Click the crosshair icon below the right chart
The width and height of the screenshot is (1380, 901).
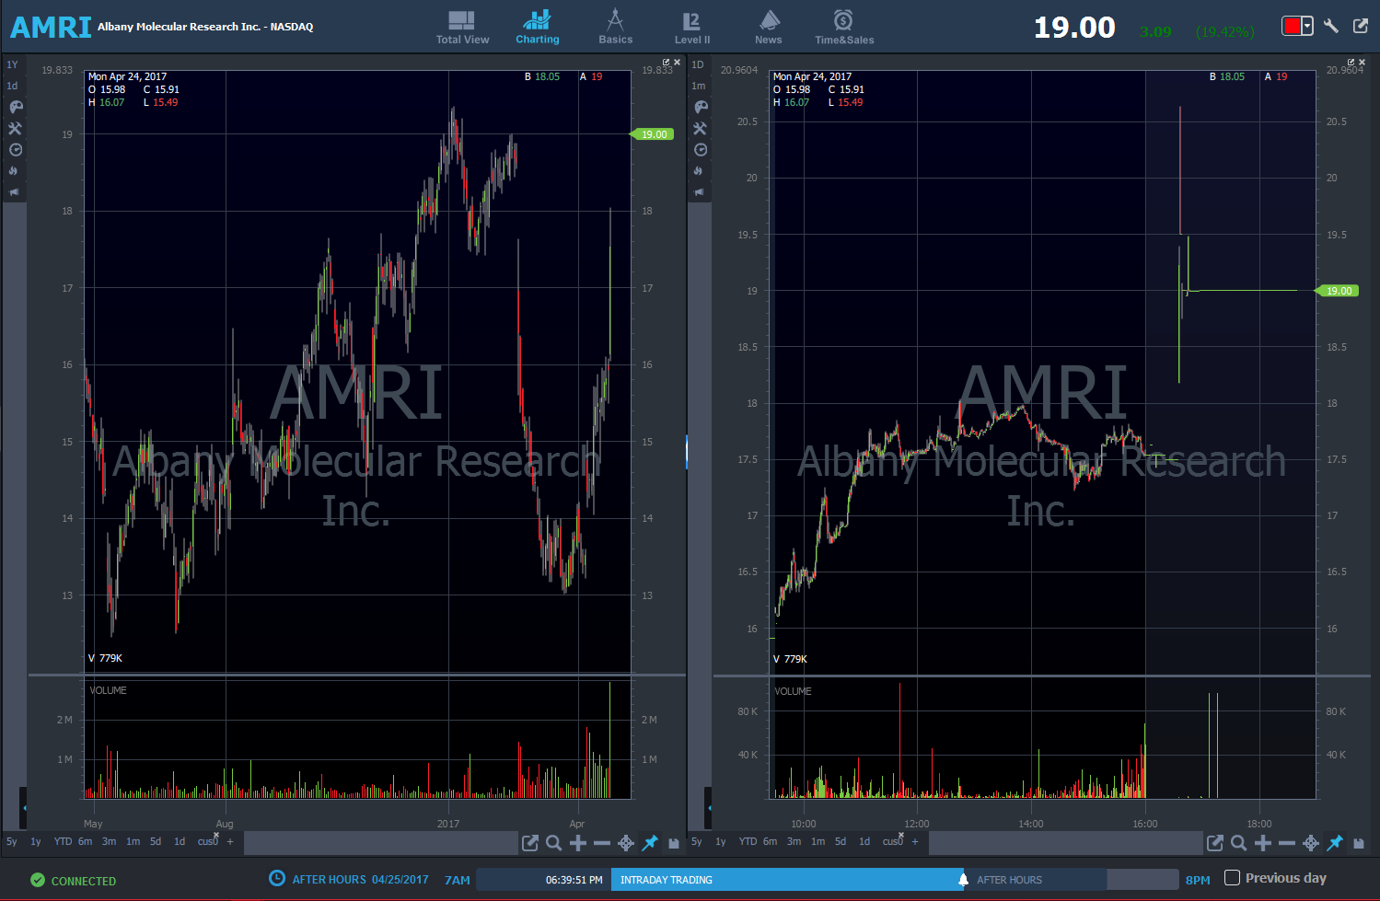(x=1311, y=843)
